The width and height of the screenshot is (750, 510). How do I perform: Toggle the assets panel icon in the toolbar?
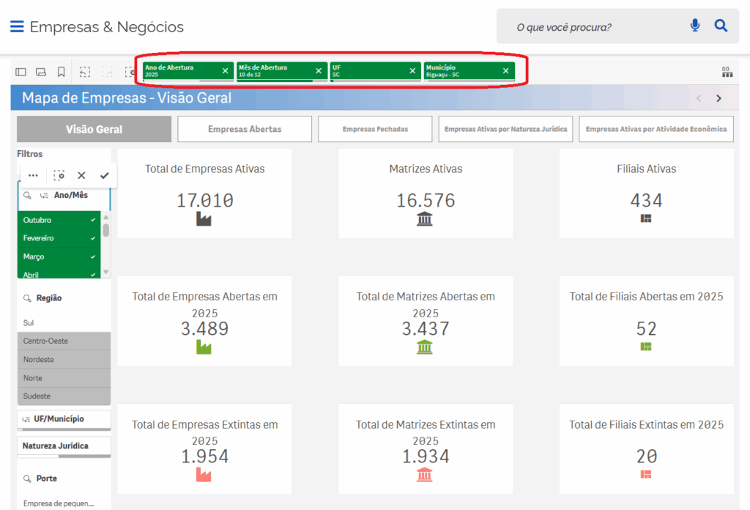click(x=21, y=72)
